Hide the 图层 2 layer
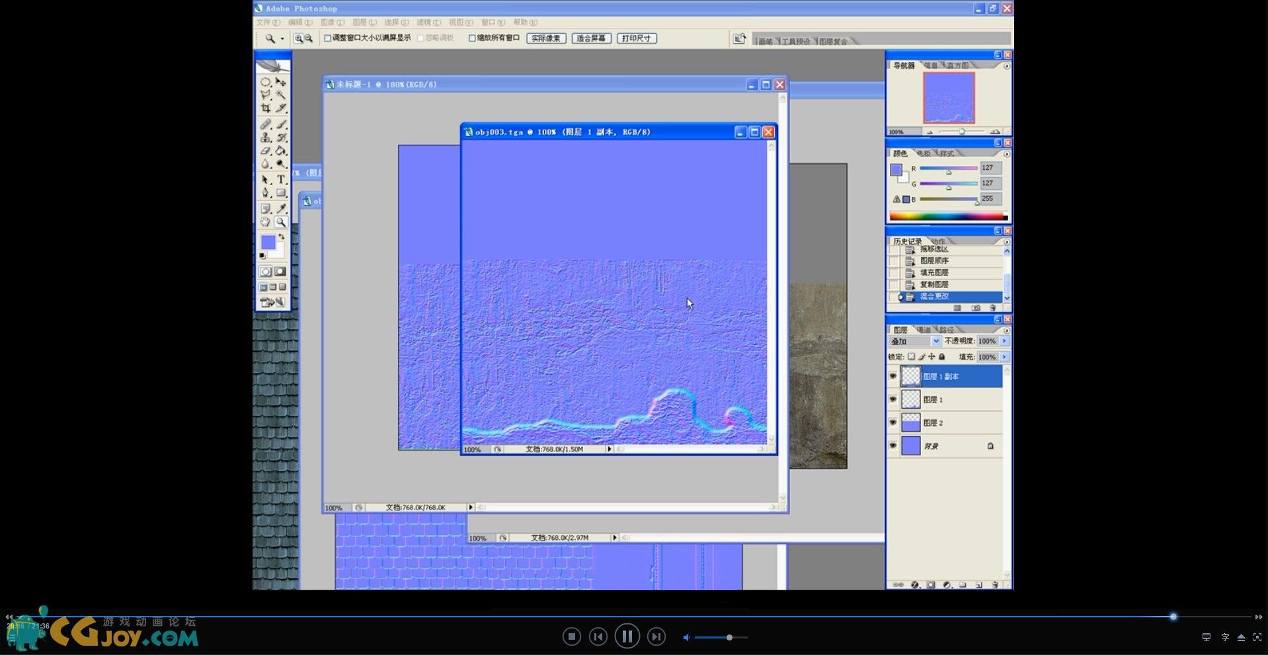This screenshot has width=1268, height=655. 893,422
